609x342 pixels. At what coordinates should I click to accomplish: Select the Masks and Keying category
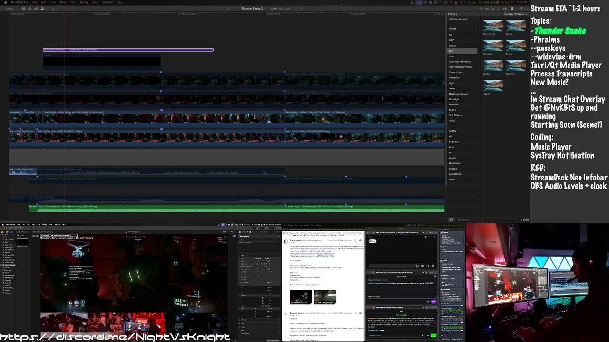click(458, 94)
